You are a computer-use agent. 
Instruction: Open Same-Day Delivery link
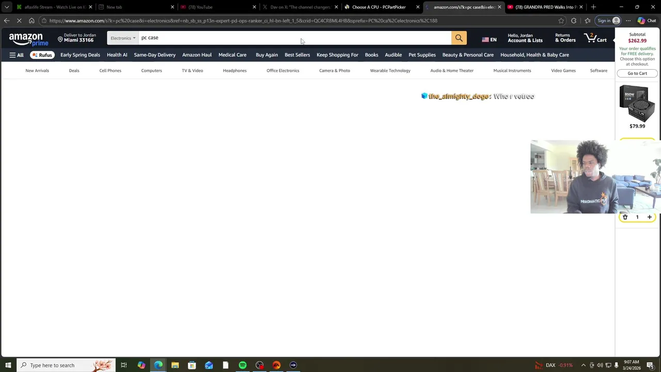tap(154, 55)
